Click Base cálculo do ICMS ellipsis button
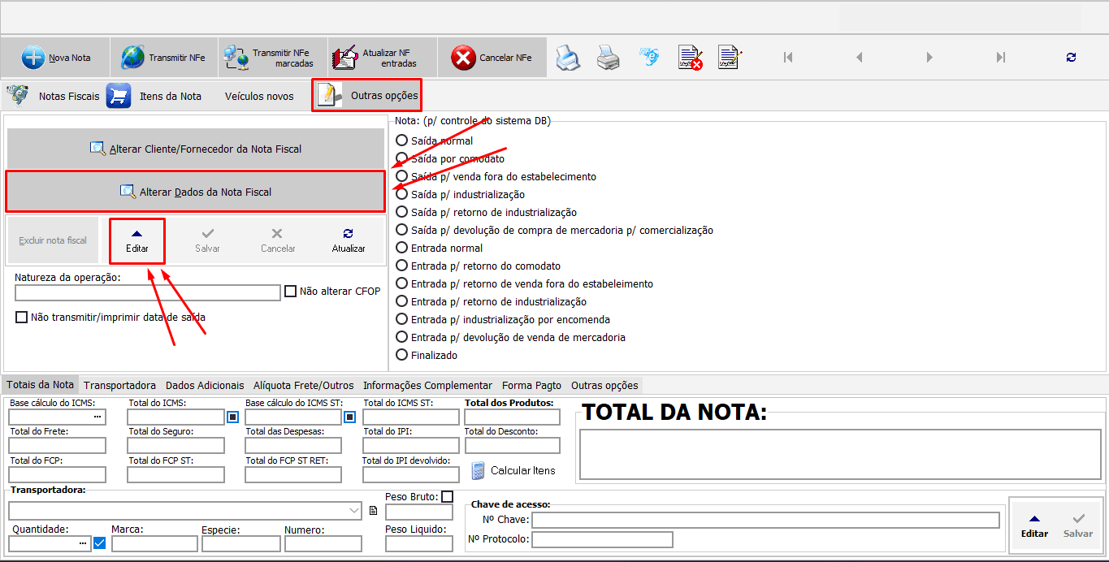 pyautogui.click(x=99, y=417)
